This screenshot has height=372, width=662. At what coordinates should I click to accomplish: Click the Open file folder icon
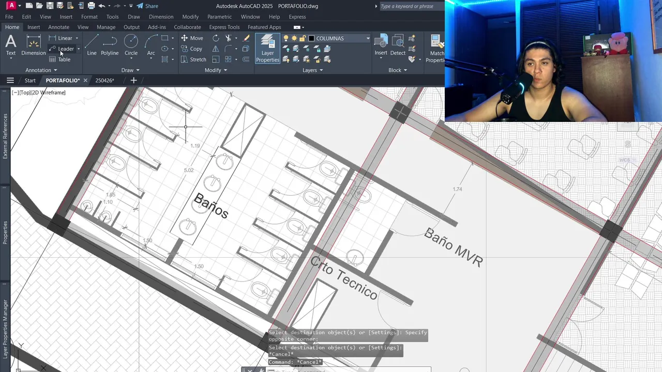(39, 6)
